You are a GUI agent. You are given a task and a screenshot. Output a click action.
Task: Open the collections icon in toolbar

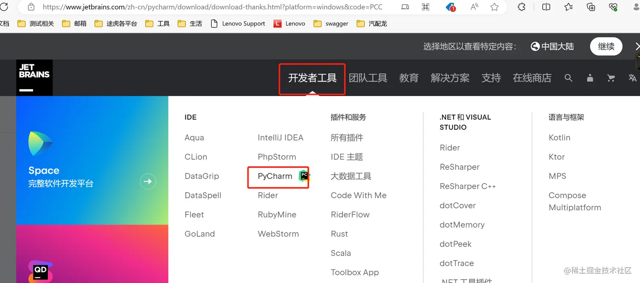coord(591,7)
